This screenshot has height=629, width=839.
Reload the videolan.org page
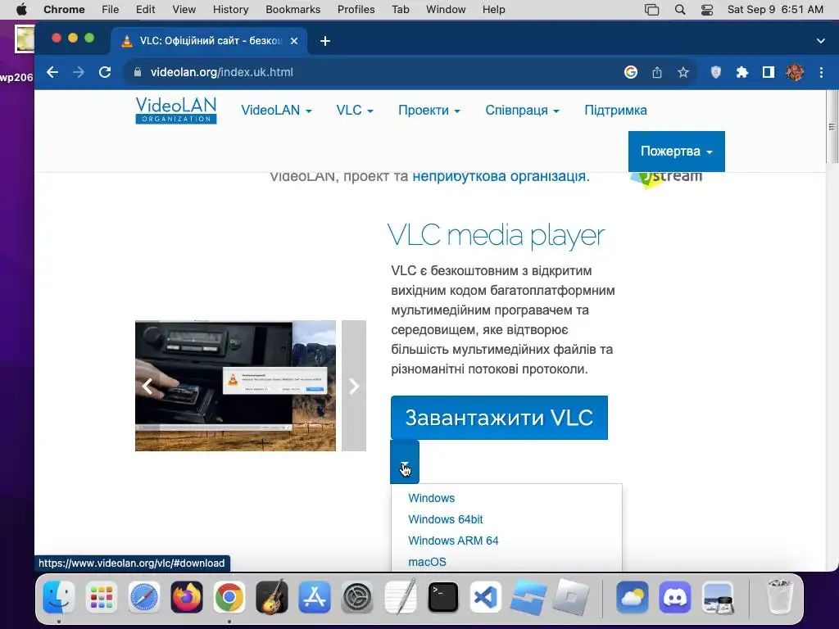click(x=105, y=72)
